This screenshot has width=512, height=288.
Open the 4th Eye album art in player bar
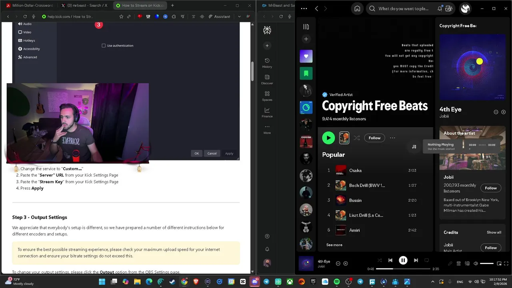click(306, 264)
